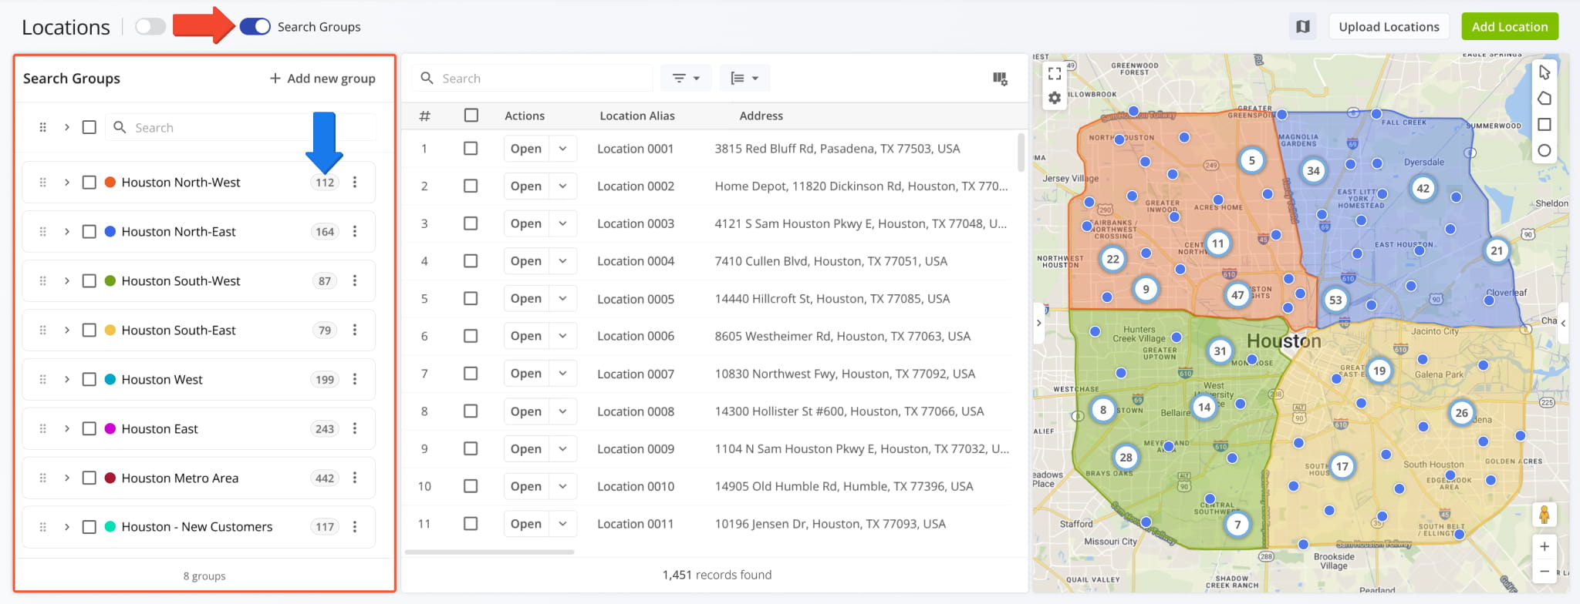Zoom in on the map
The image size is (1580, 604).
pos(1545,547)
